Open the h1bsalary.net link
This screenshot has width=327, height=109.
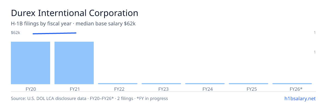tap(300, 98)
